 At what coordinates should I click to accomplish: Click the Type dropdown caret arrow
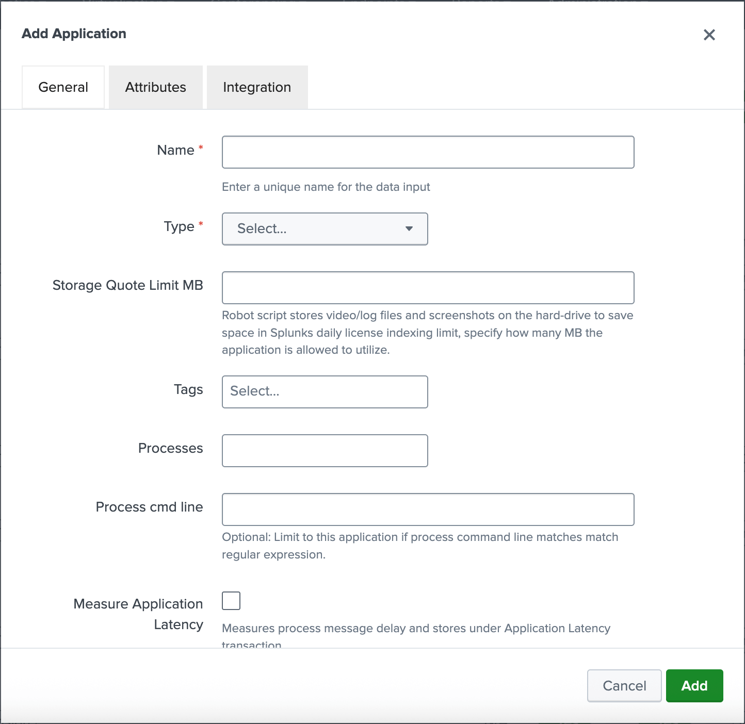point(409,228)
